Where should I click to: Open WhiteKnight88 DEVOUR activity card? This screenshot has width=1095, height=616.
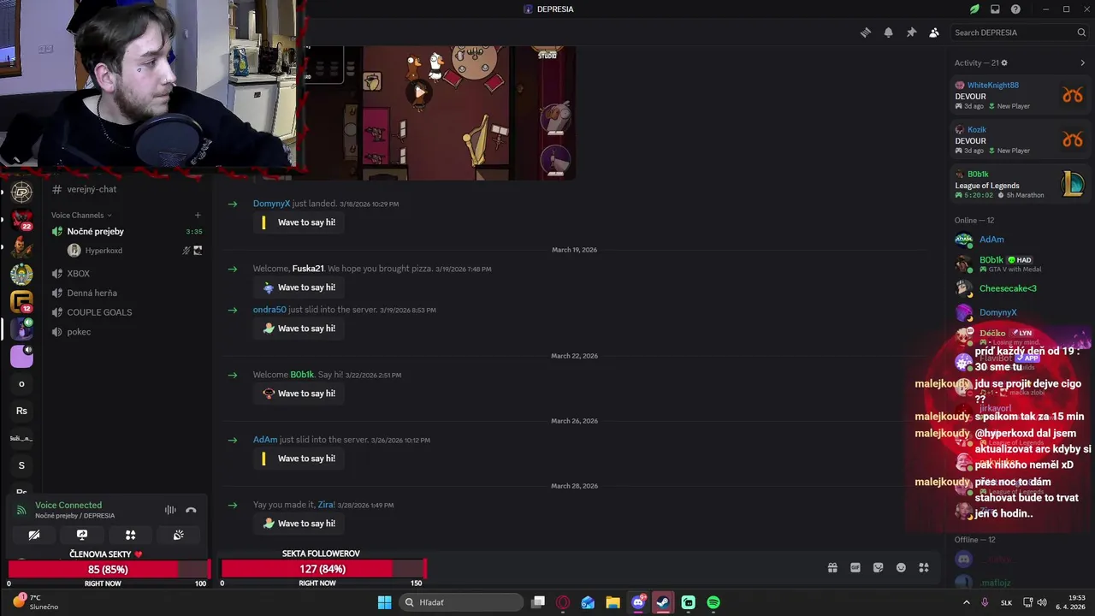pos(1020,95)
